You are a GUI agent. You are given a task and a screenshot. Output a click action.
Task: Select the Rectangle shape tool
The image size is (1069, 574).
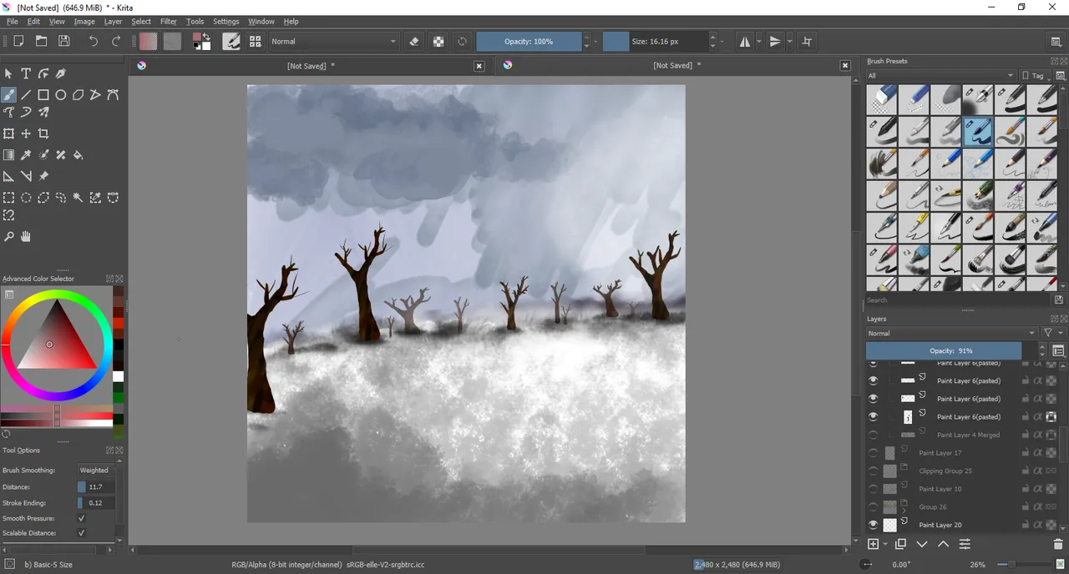coord(43,95)
